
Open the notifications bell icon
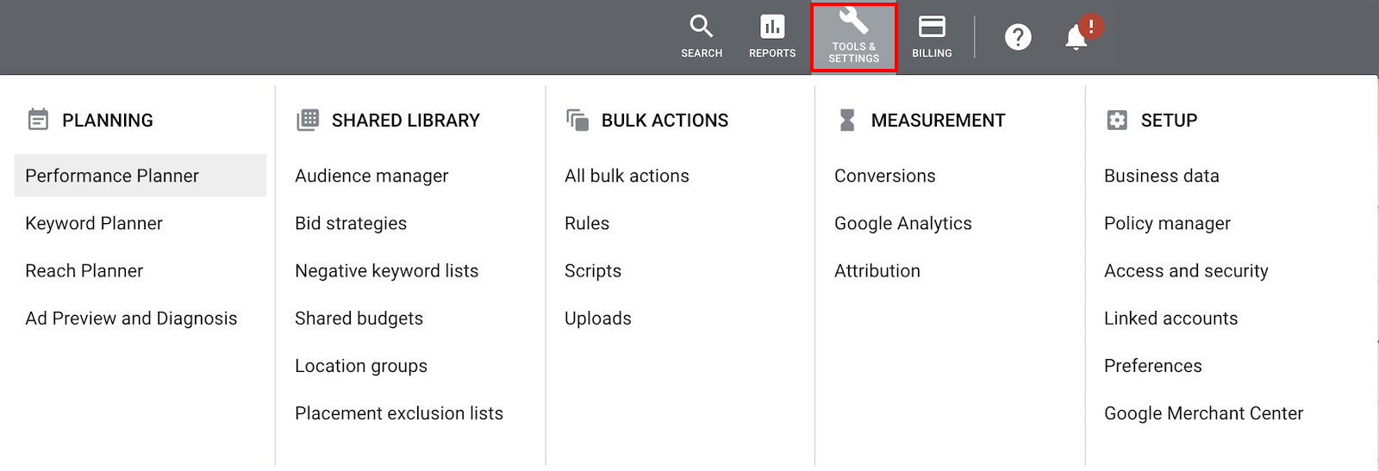(1076, 38)
